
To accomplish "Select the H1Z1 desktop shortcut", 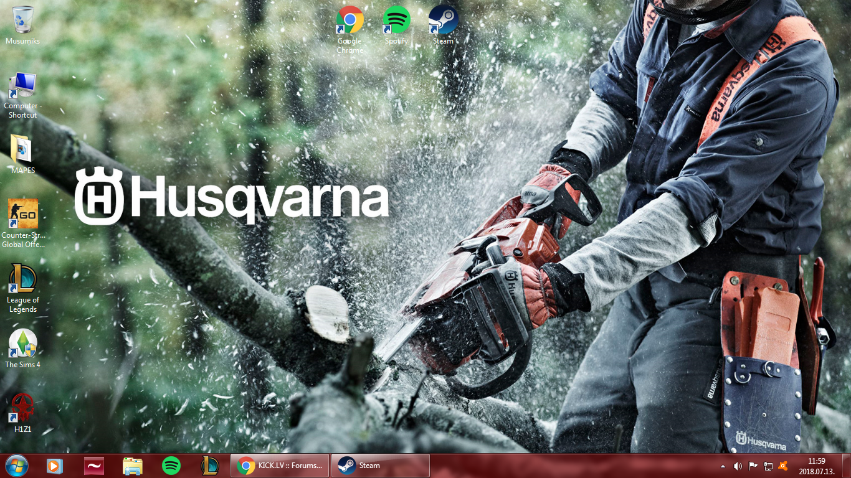I will 22,413.
